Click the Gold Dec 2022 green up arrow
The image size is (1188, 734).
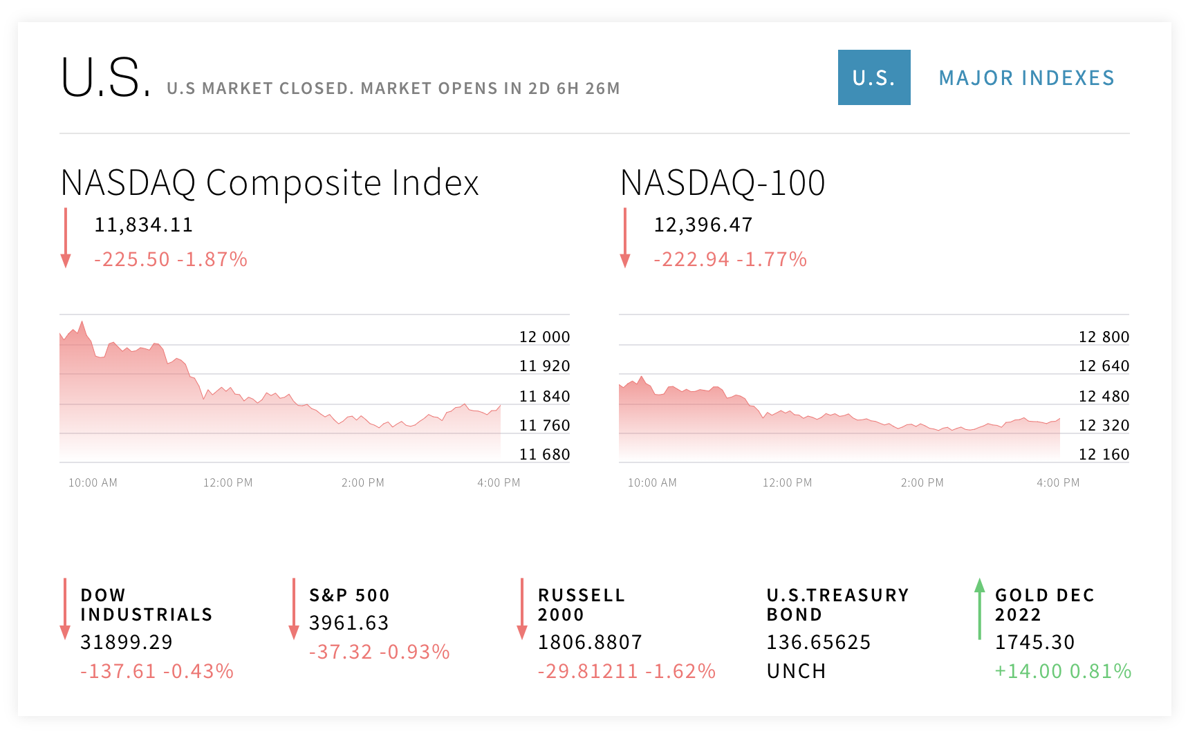(x=979, y=609)
